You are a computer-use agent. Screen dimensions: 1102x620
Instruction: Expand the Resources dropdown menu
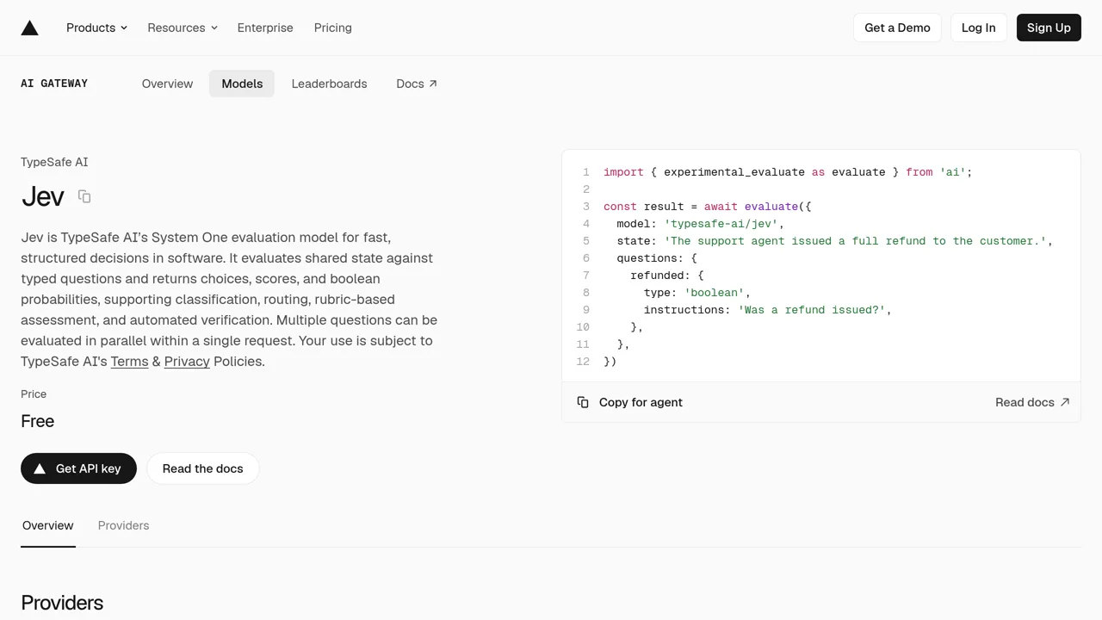[183, 28]
